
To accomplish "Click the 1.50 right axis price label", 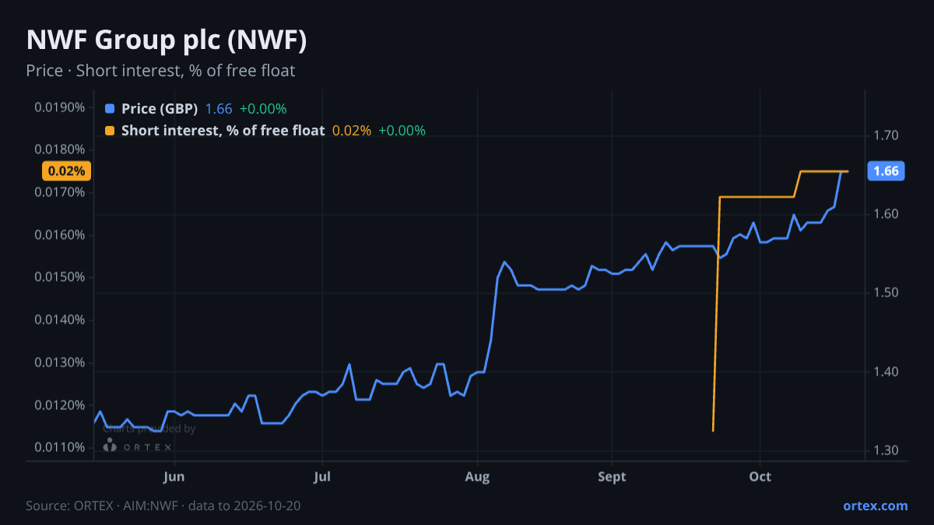I will click(886, 292).
